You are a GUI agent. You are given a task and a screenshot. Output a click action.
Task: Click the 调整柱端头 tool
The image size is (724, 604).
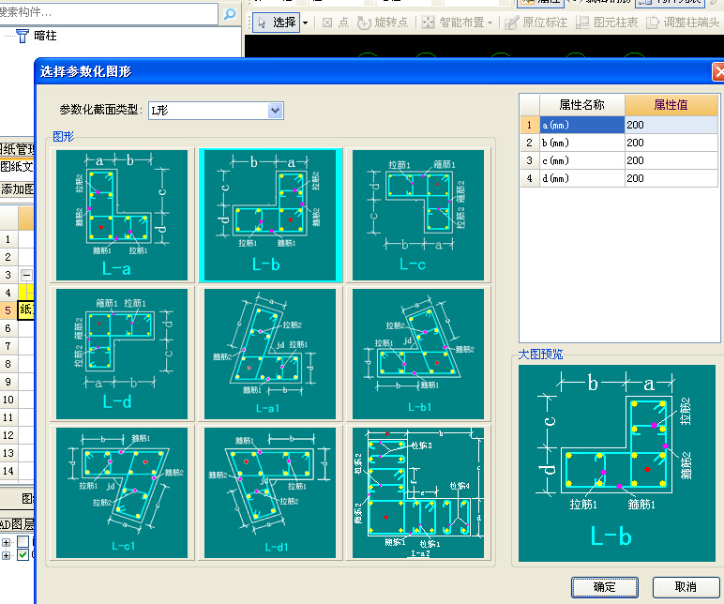tap(683, 23)
